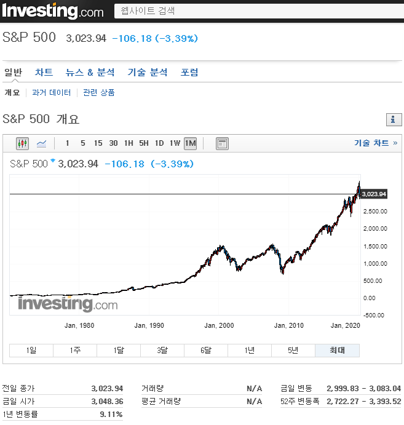Select the 1M chart interval
Image resolution: width=404 pixels, height=425 pixels.
click(190, 143)
